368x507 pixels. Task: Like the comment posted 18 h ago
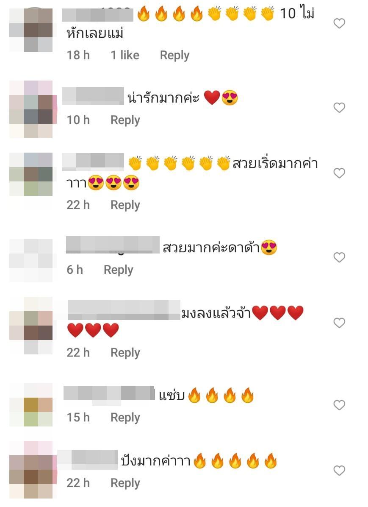pyautogui.click(x=339, y=23)
